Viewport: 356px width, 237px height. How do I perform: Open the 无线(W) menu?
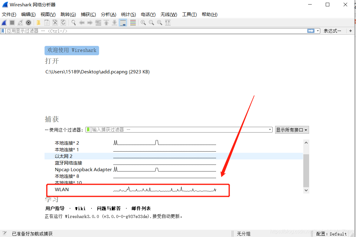pyautogui.click(x=169, y=14)
